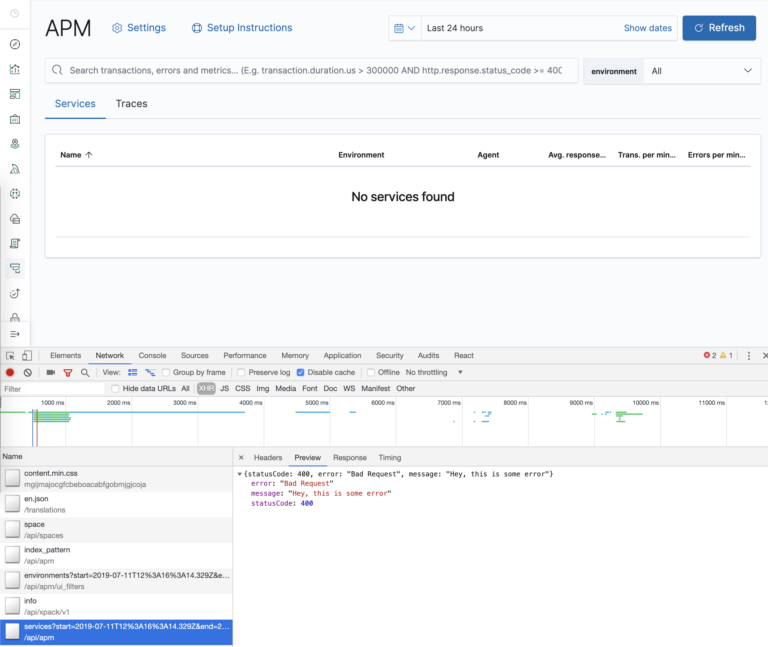Image resolution: width=768 pixels, height=647 pixels.
Task: Open network search magnifier icon
Action: pos(85,373)
